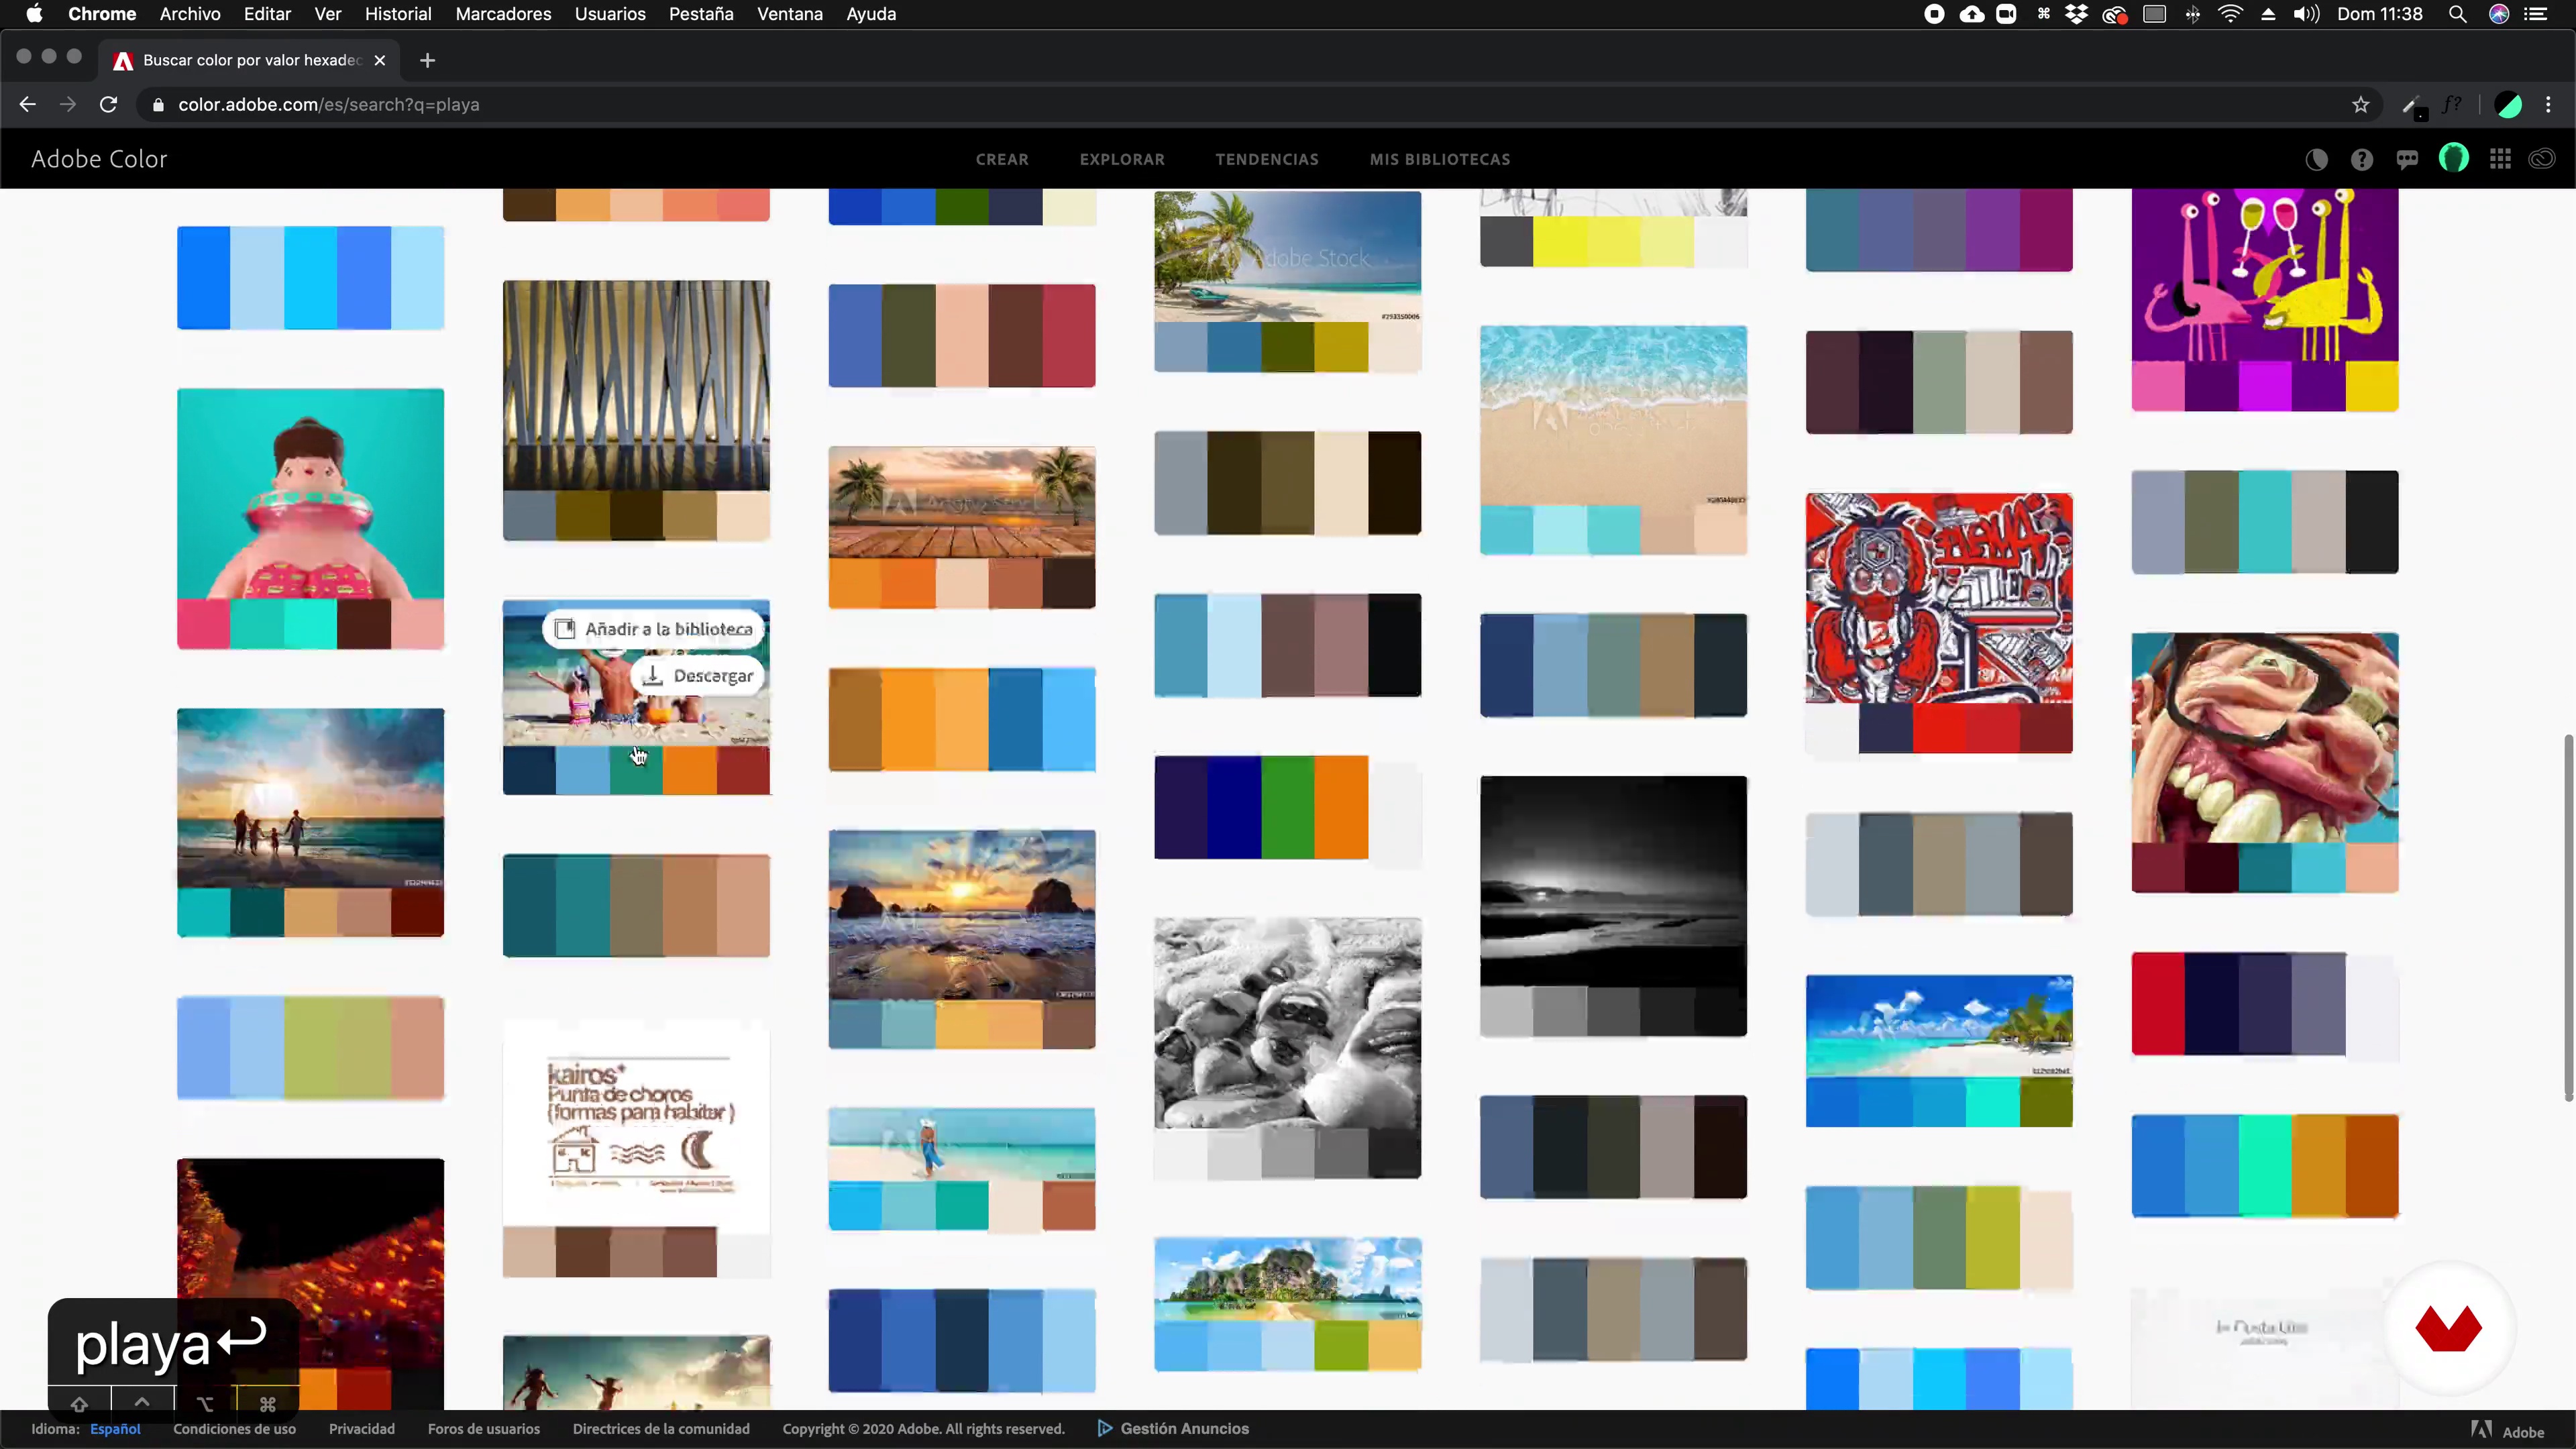The width and height of the screenshot is (2576, 1449).
Task: Open the island lagoon landscape thumbnail
Action: point(1287,1279)
